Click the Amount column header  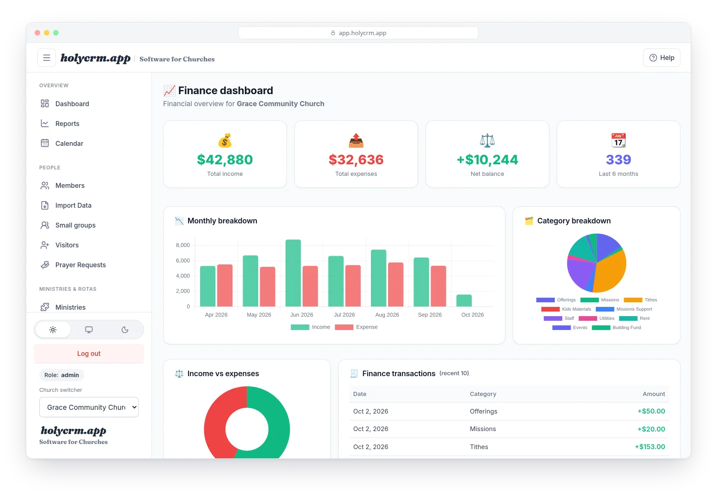[x=654, y=394]
